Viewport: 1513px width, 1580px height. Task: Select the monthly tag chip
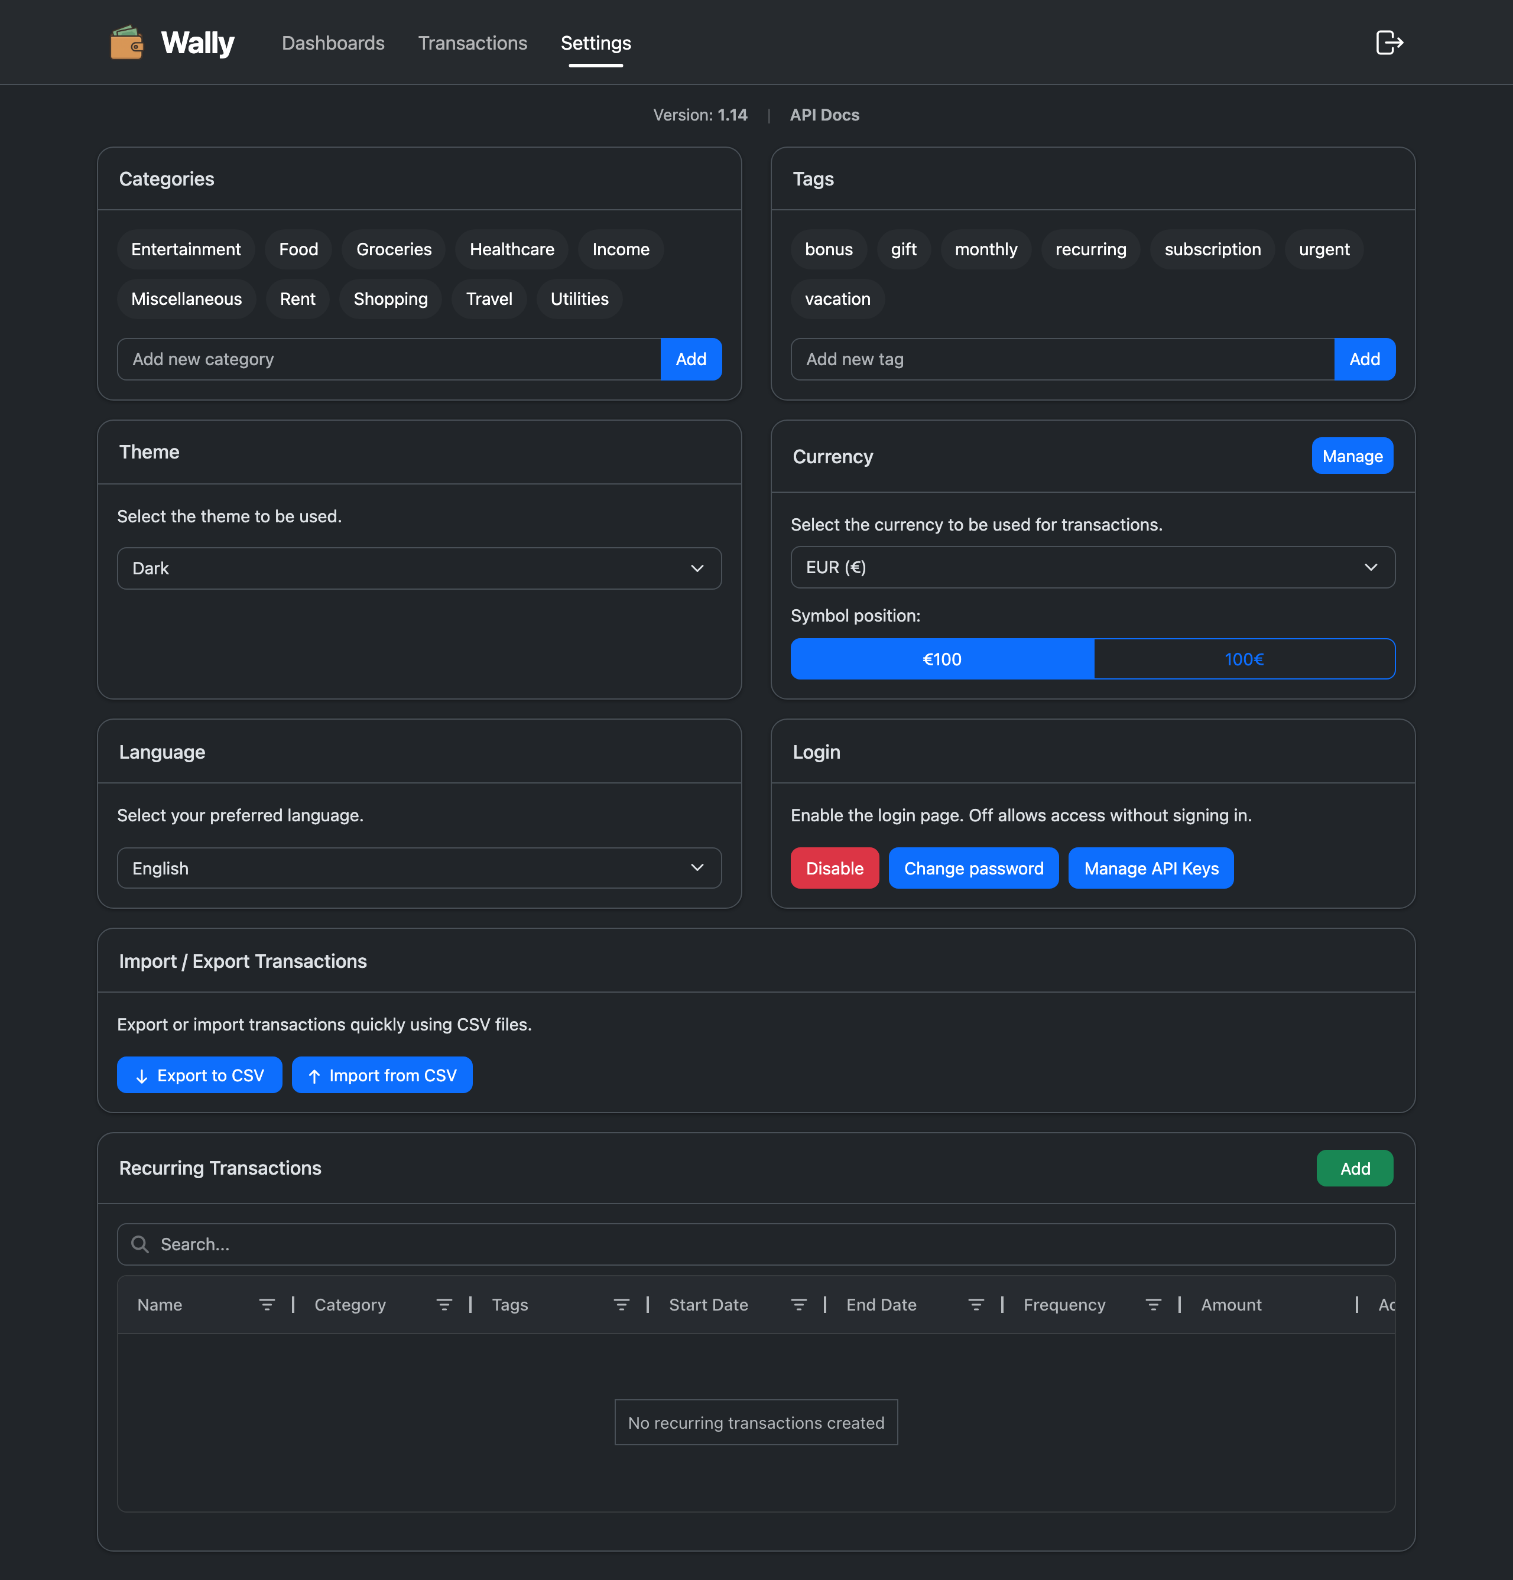(x=986, y=249)
